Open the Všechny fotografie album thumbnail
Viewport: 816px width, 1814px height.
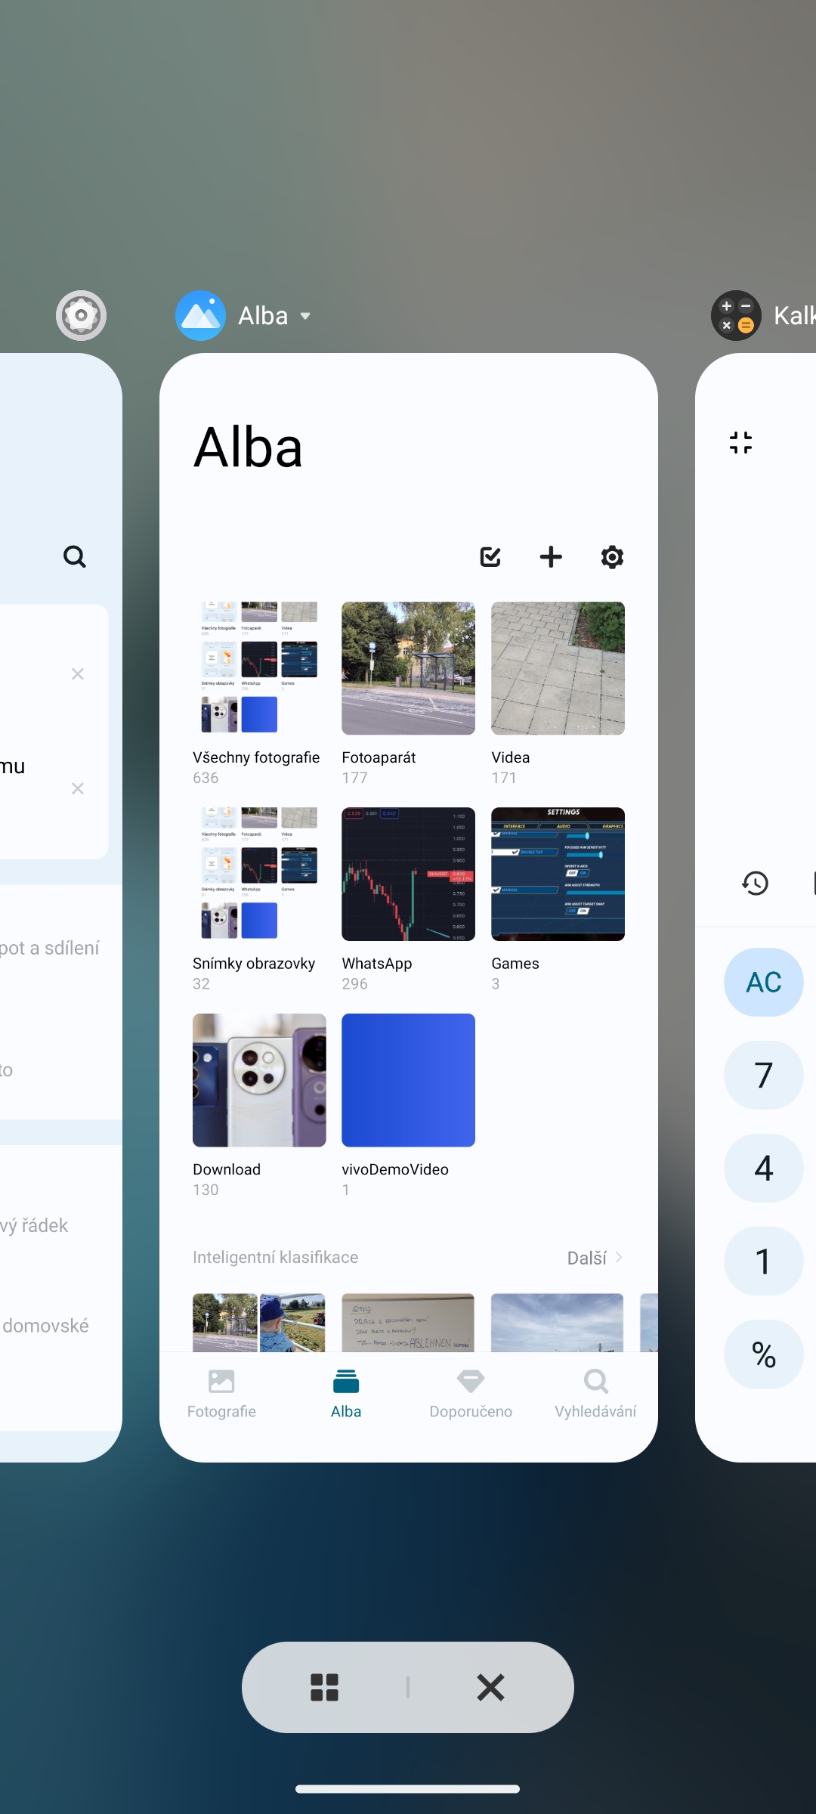pos(259,668)
